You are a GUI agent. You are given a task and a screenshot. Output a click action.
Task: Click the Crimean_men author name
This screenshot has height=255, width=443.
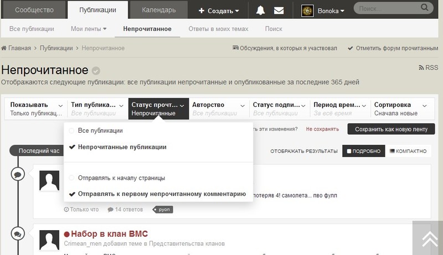(x=83, y=244)
